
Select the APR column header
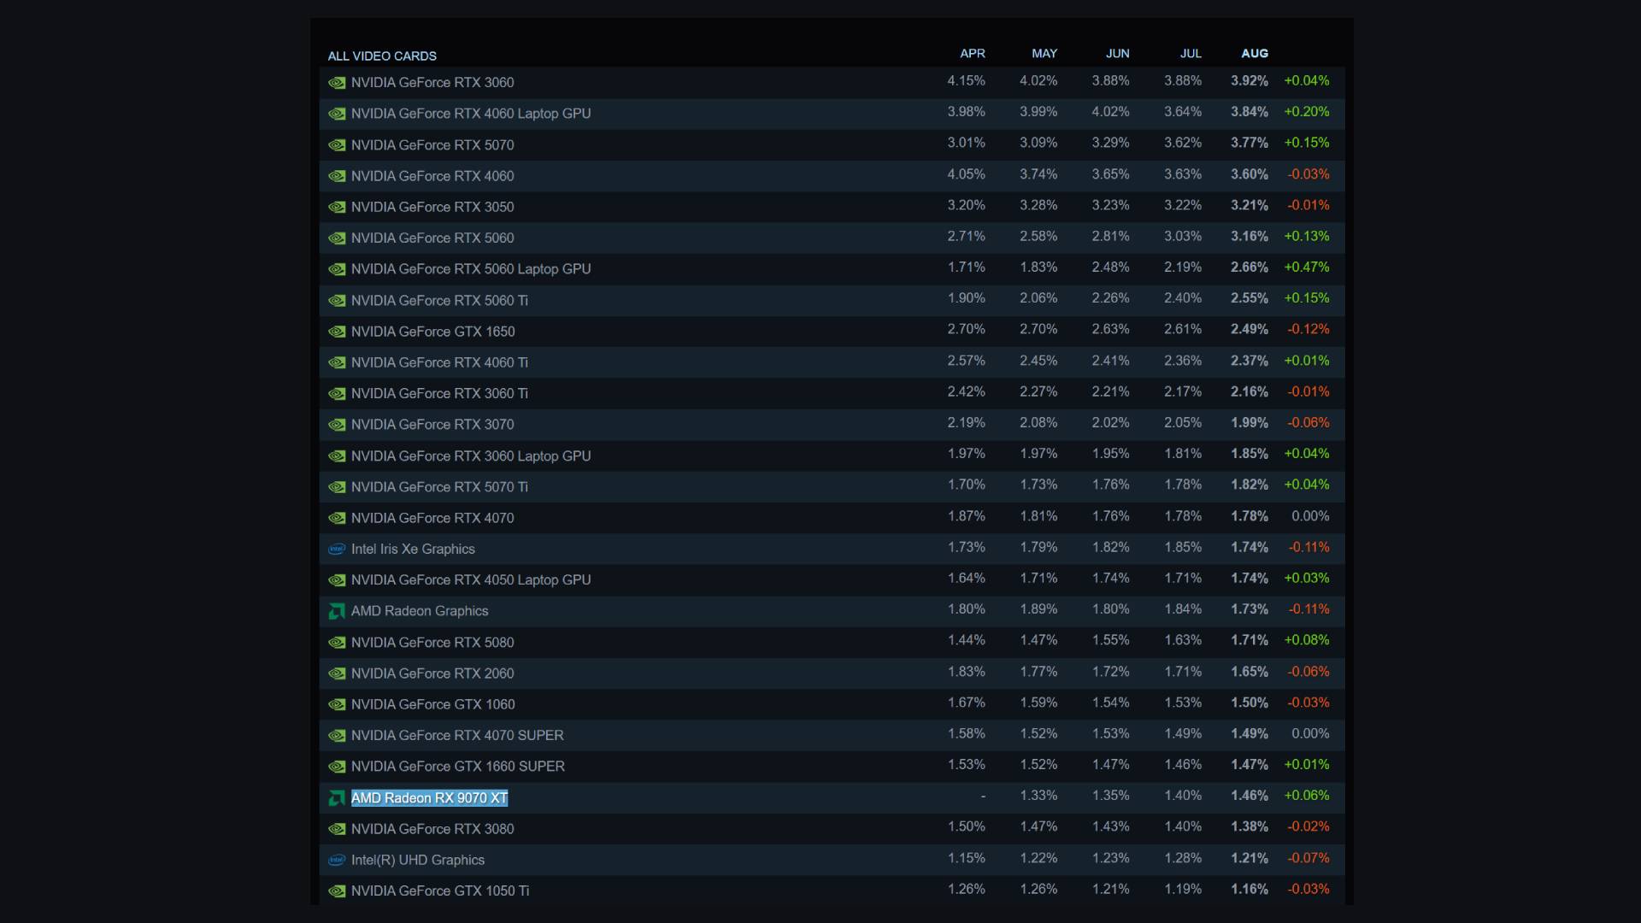tap(973, 53)
